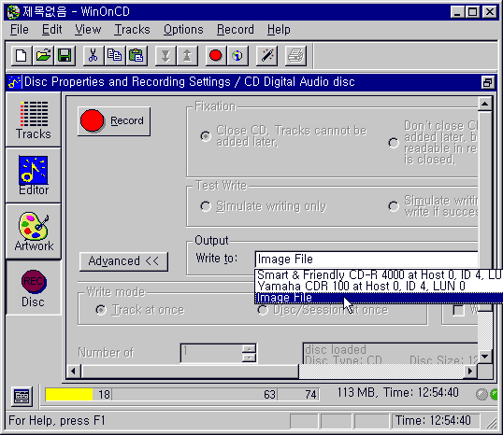This screenshot has height=435, width=503.
Task: Open the Record menu
Action: click(x=236, y=30)
